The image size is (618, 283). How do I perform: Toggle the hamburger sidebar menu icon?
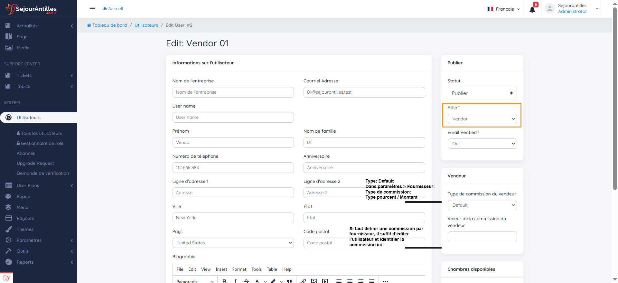click(92, 9)
